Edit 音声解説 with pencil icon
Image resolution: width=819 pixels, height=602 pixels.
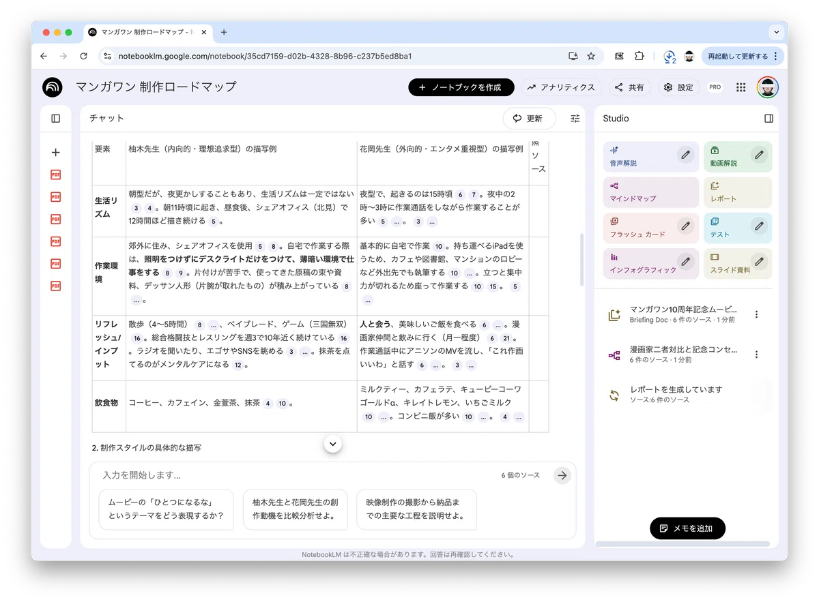[x=686, y=155]
